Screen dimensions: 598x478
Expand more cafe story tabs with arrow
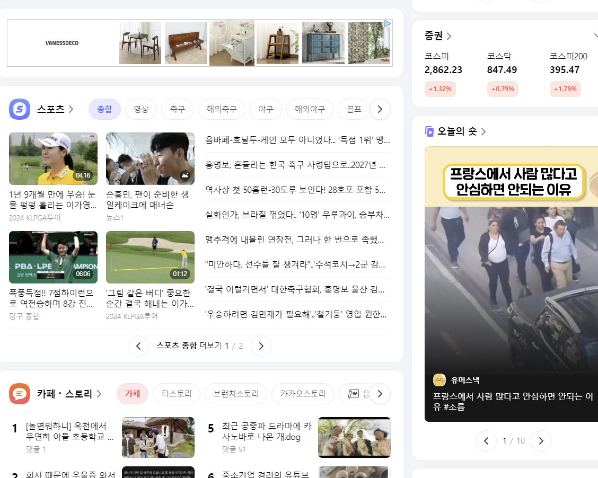click(x=380, y=394)
